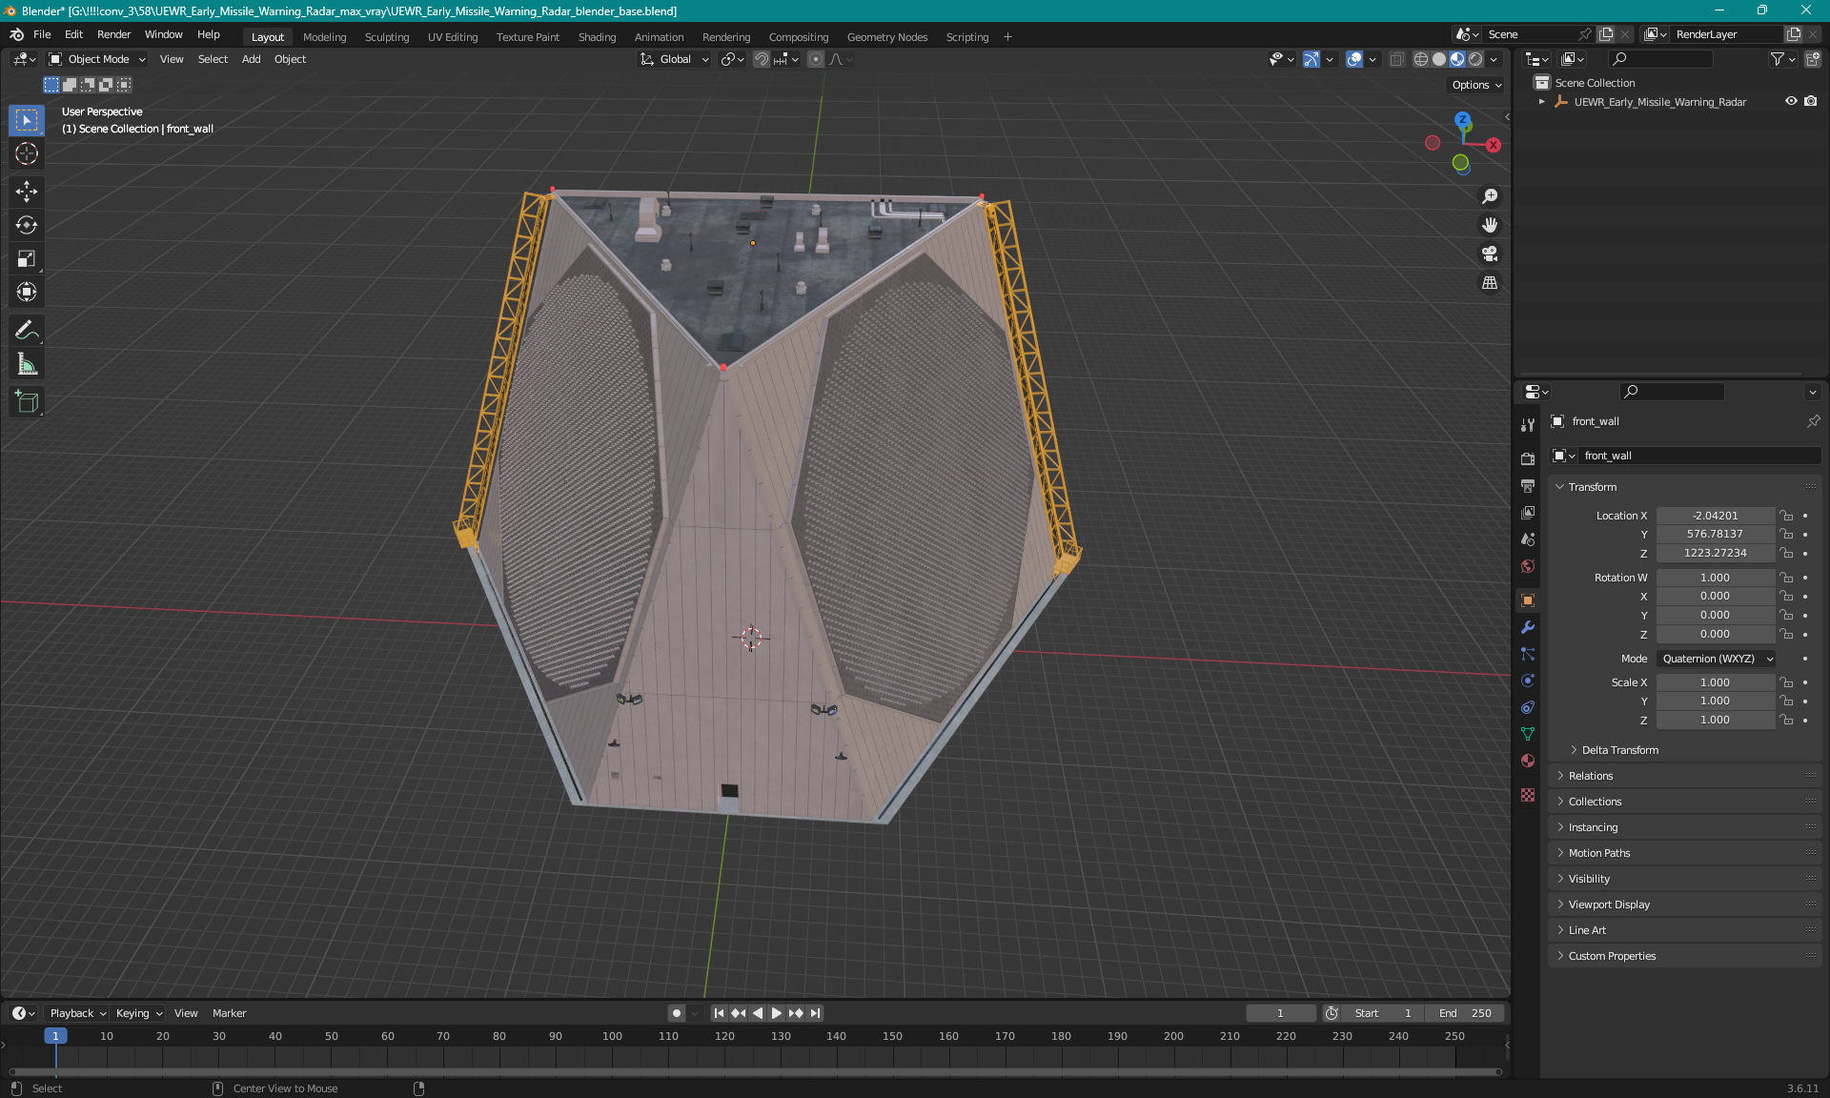The image size is (1830, 1098).
Task: Open the Material properties tab
Action: click(1528, 761)
